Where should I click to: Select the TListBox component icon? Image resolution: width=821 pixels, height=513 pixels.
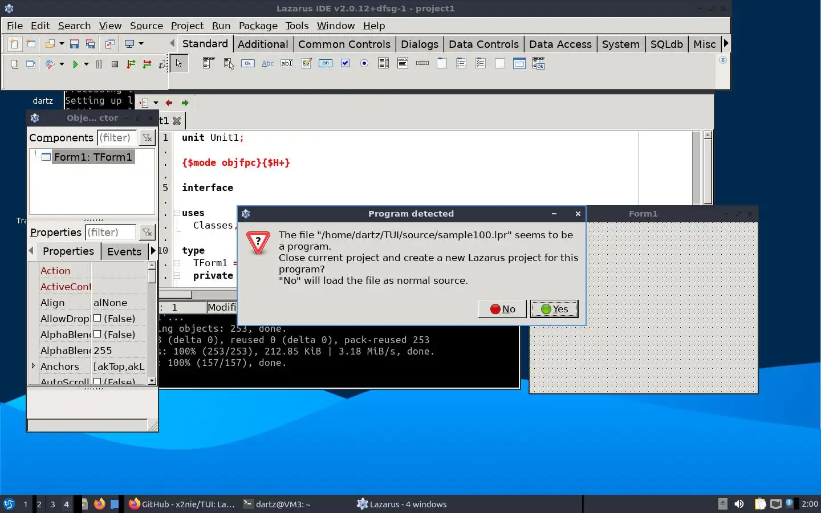[384, 63]
